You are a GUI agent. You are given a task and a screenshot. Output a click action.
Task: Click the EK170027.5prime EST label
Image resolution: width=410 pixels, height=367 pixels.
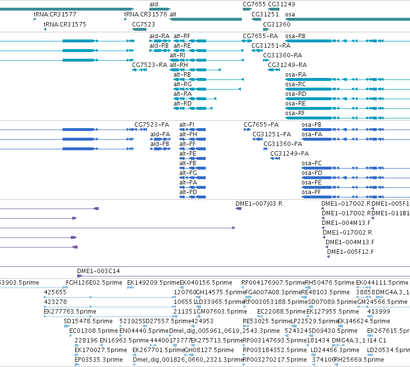click(101, 350)
